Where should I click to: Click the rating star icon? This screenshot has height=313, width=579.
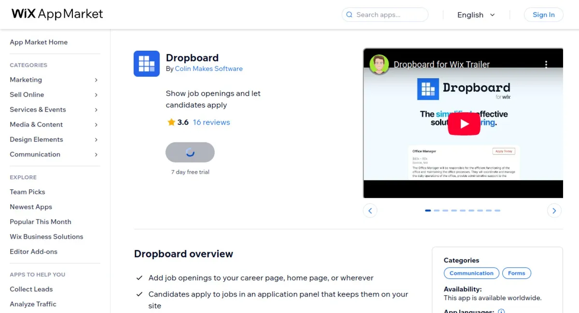(171, 122)
